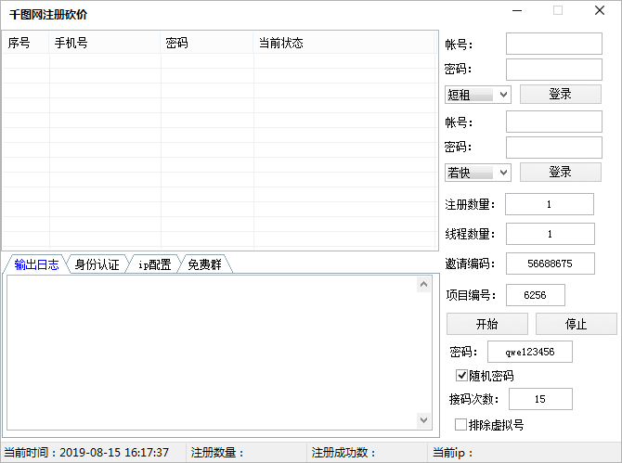Image resolution: width=622 pixels, height=463 pixels.
Task: Click the log scrollbar up arrow
Action: tap(423, 284)
